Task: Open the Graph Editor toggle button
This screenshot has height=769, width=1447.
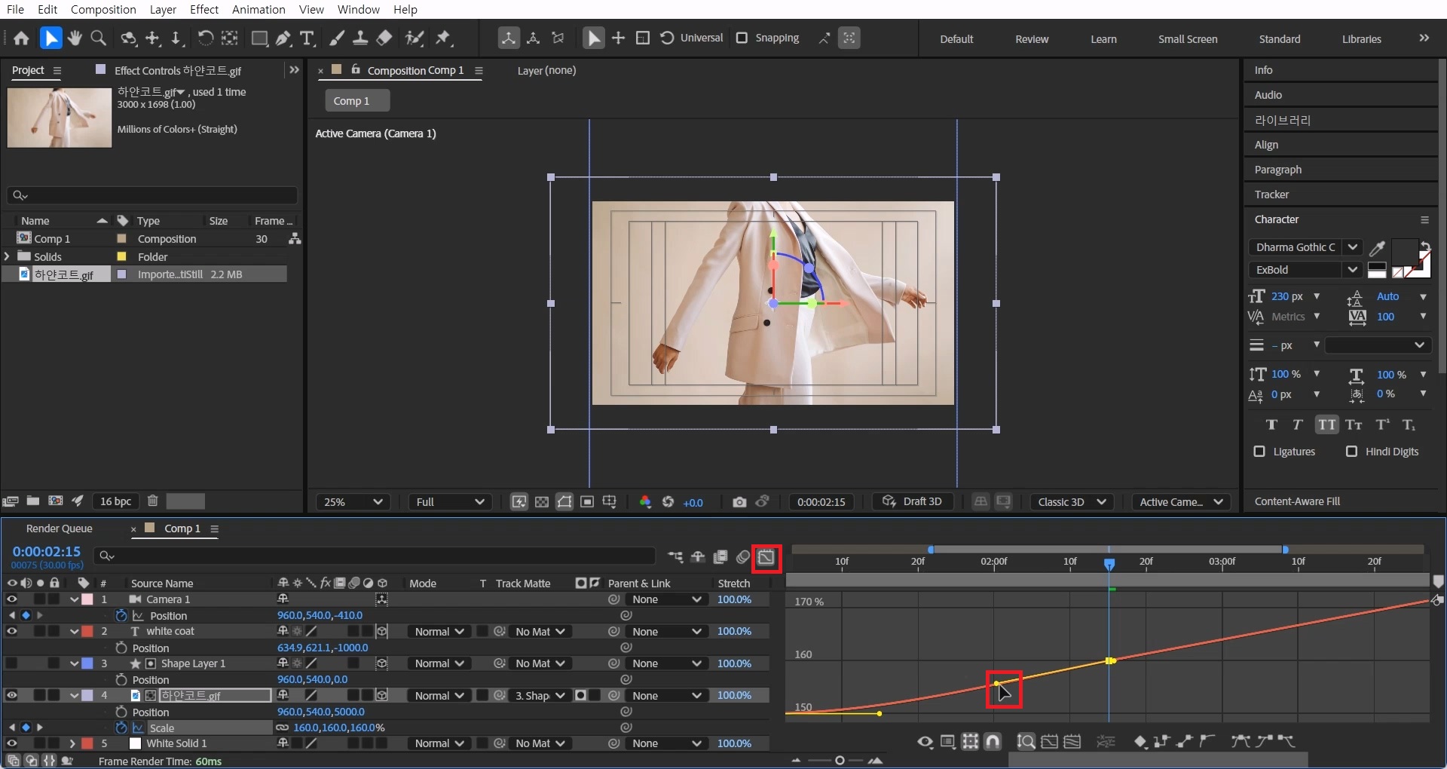Action: pos(766,557)
